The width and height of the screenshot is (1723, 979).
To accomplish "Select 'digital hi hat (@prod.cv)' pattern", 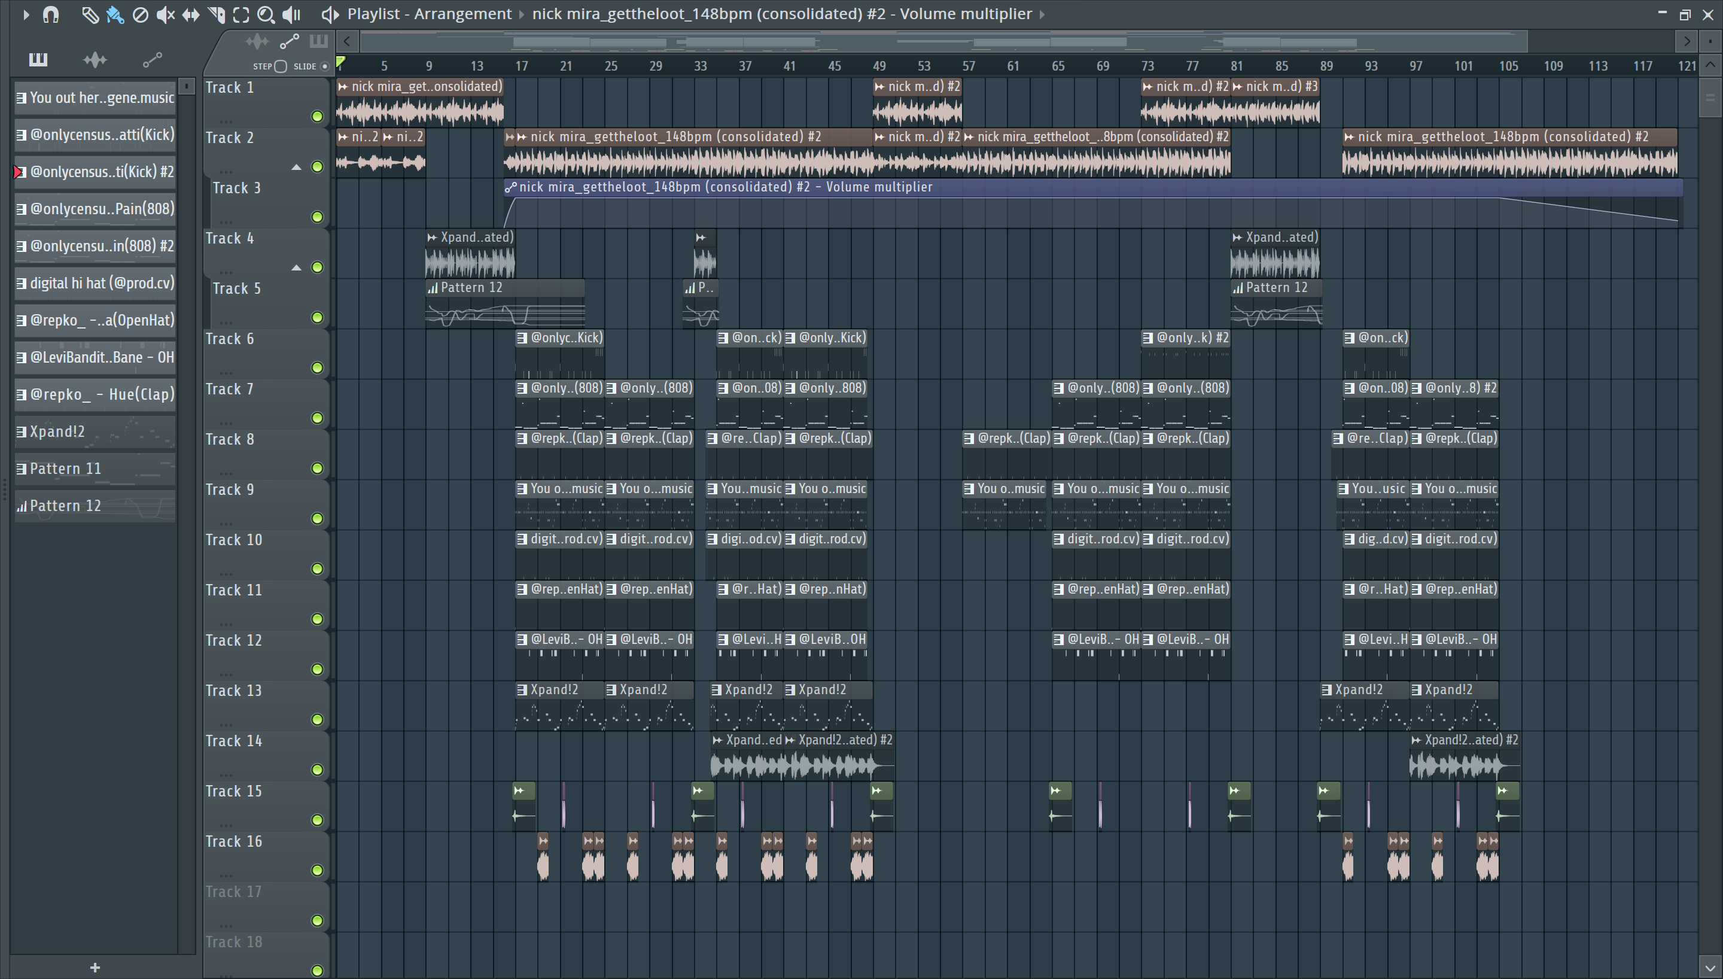I will 95,283.
